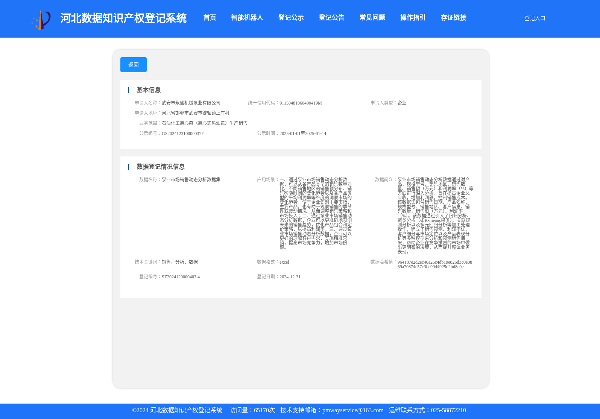Image resolution: width=600 pixels, height=419 pixels.
Task: Click the 数据简介 description paragraph
Action: coord(435,216)
